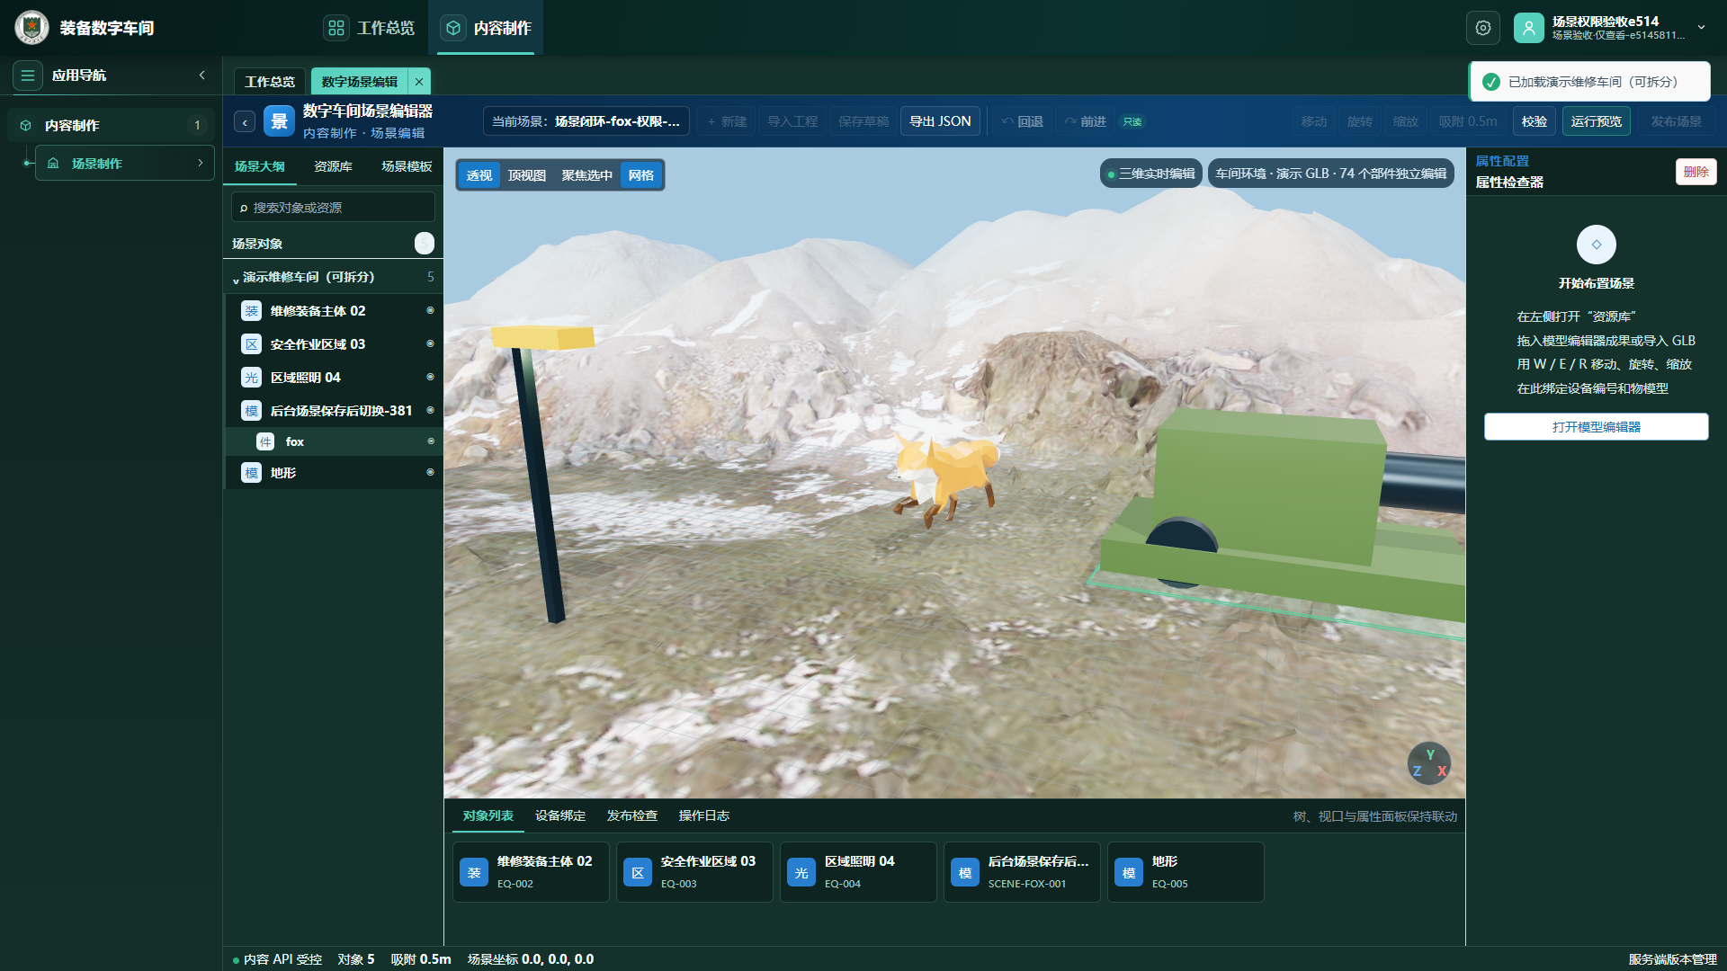Switch to 工作总览 top navigation tab
The height and width of the screenshot is (971, 1727).
(371, 28)
